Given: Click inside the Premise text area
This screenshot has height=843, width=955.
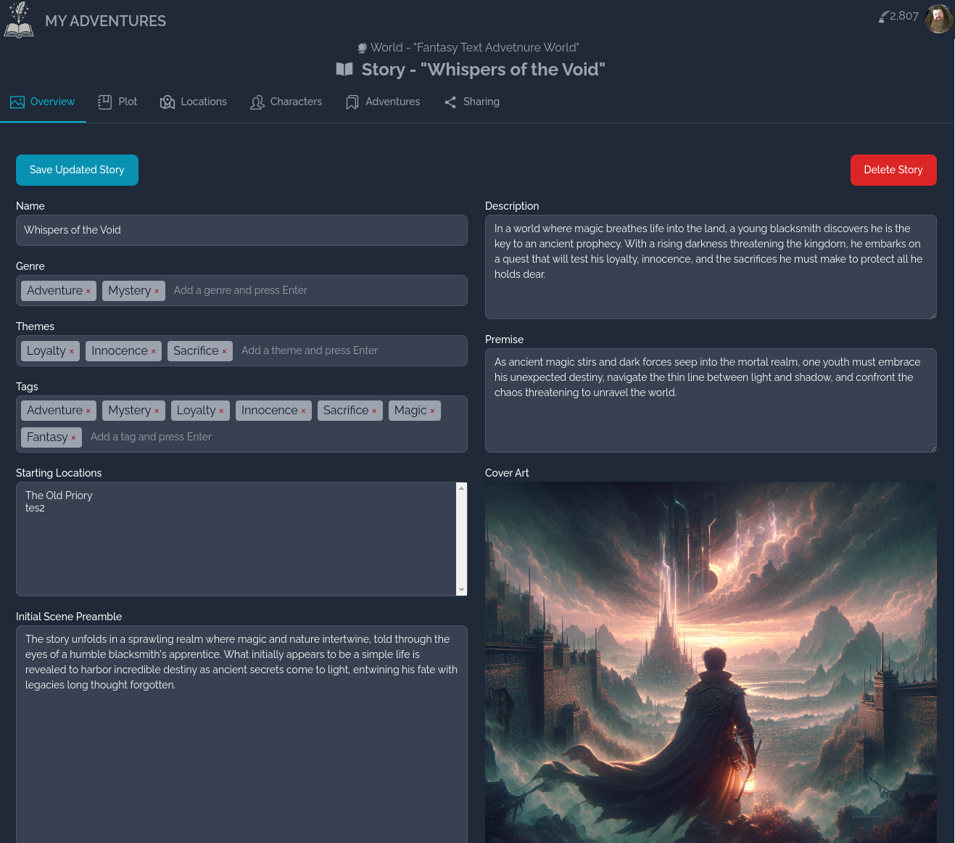Looking at the screenshot, I should point(711,400).
